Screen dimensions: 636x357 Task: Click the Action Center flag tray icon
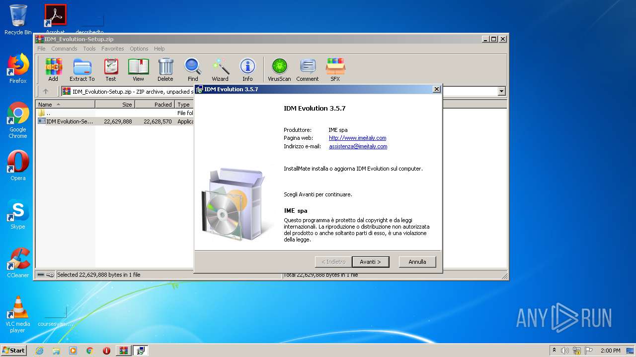click(x=589, y=351)
